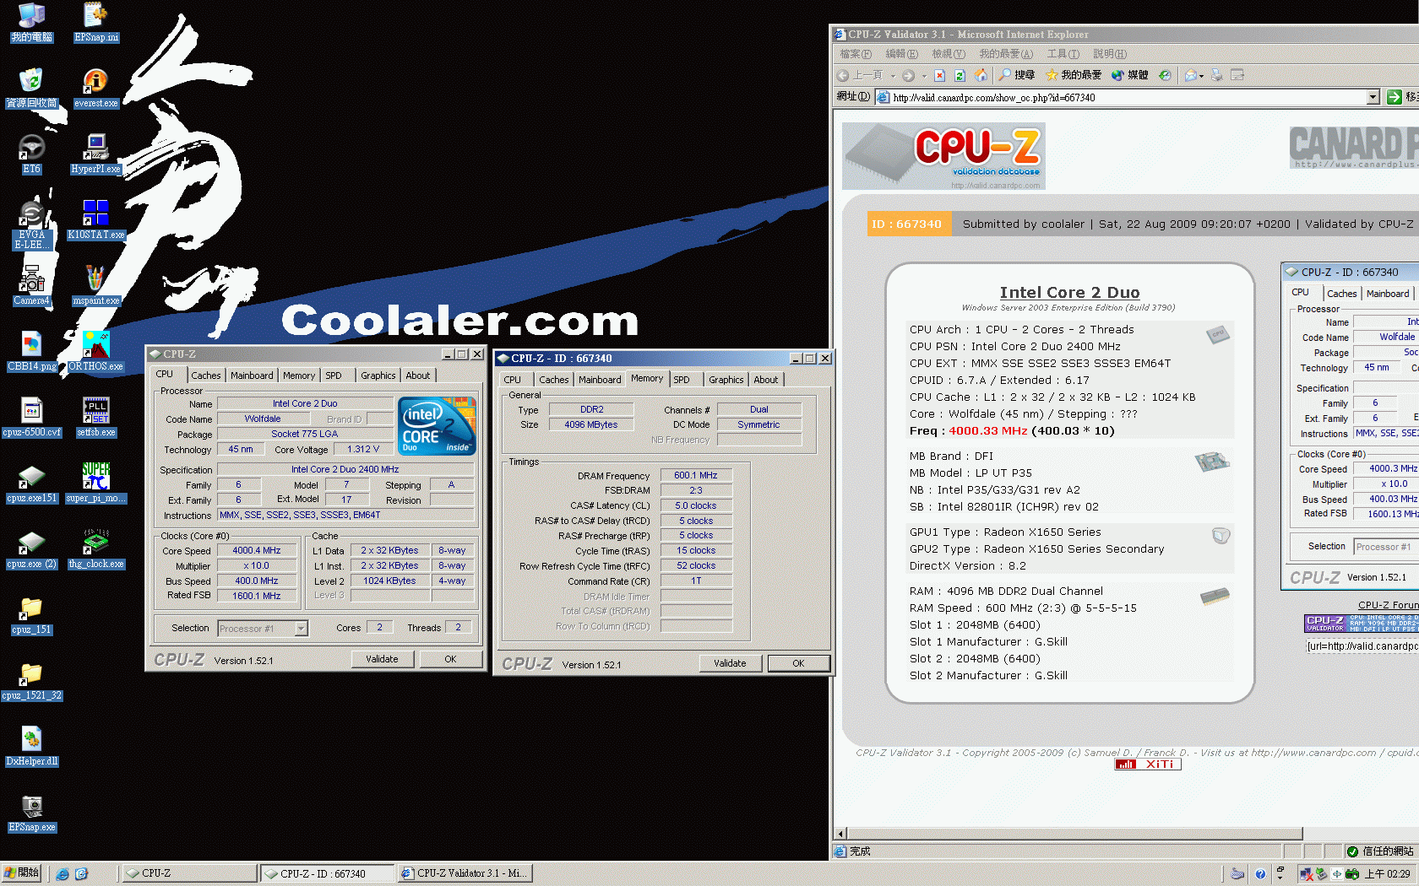This screenshot has height=886, width=1419.
Task: Open the Back button history dropdown arrow
Action: 893,75
